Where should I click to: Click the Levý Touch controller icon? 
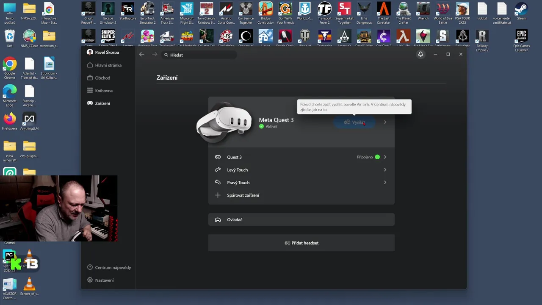[x=218, y=170]
